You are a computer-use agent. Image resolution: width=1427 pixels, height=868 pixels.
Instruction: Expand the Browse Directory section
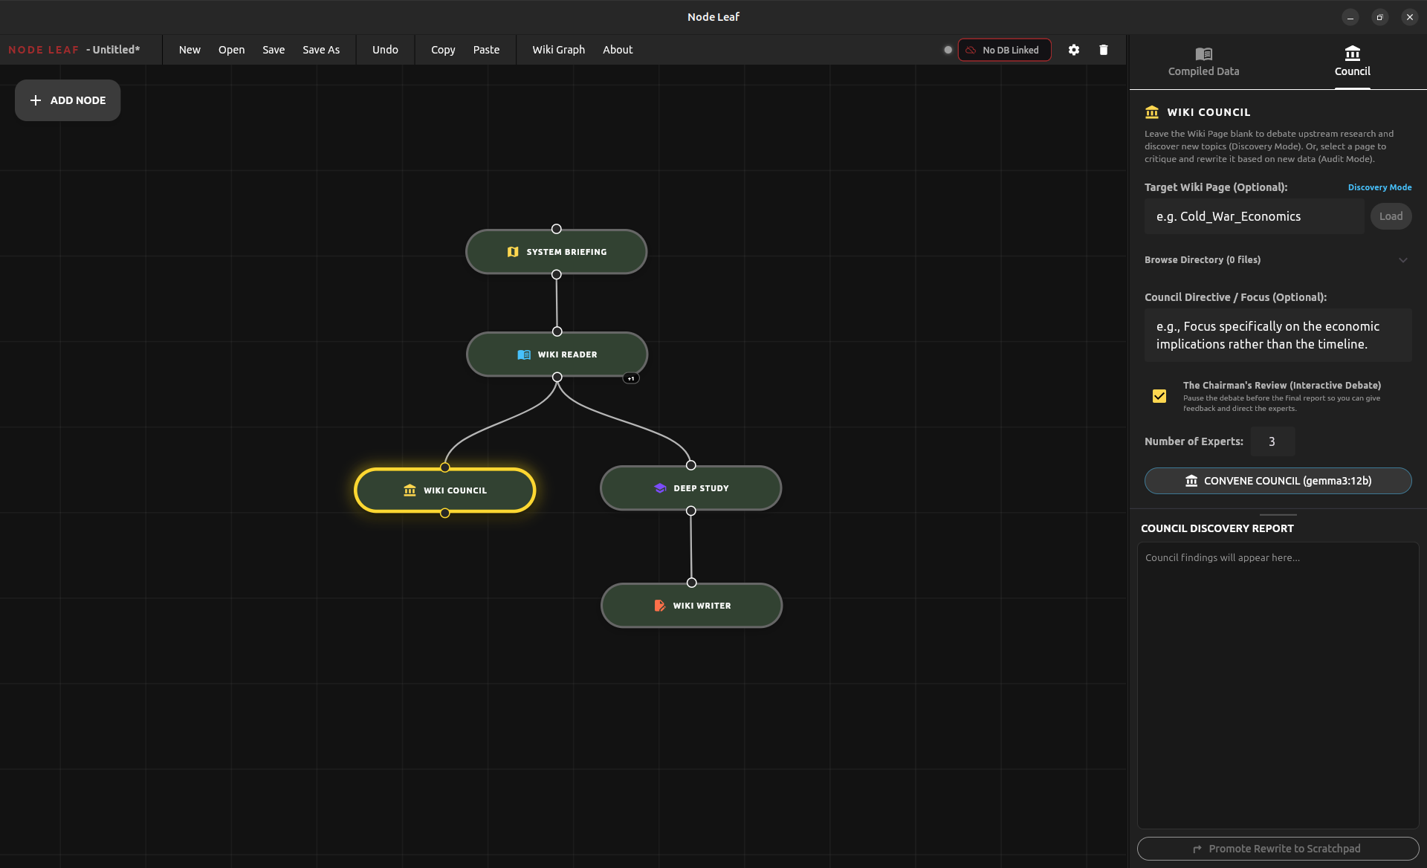pos(1203,260)
